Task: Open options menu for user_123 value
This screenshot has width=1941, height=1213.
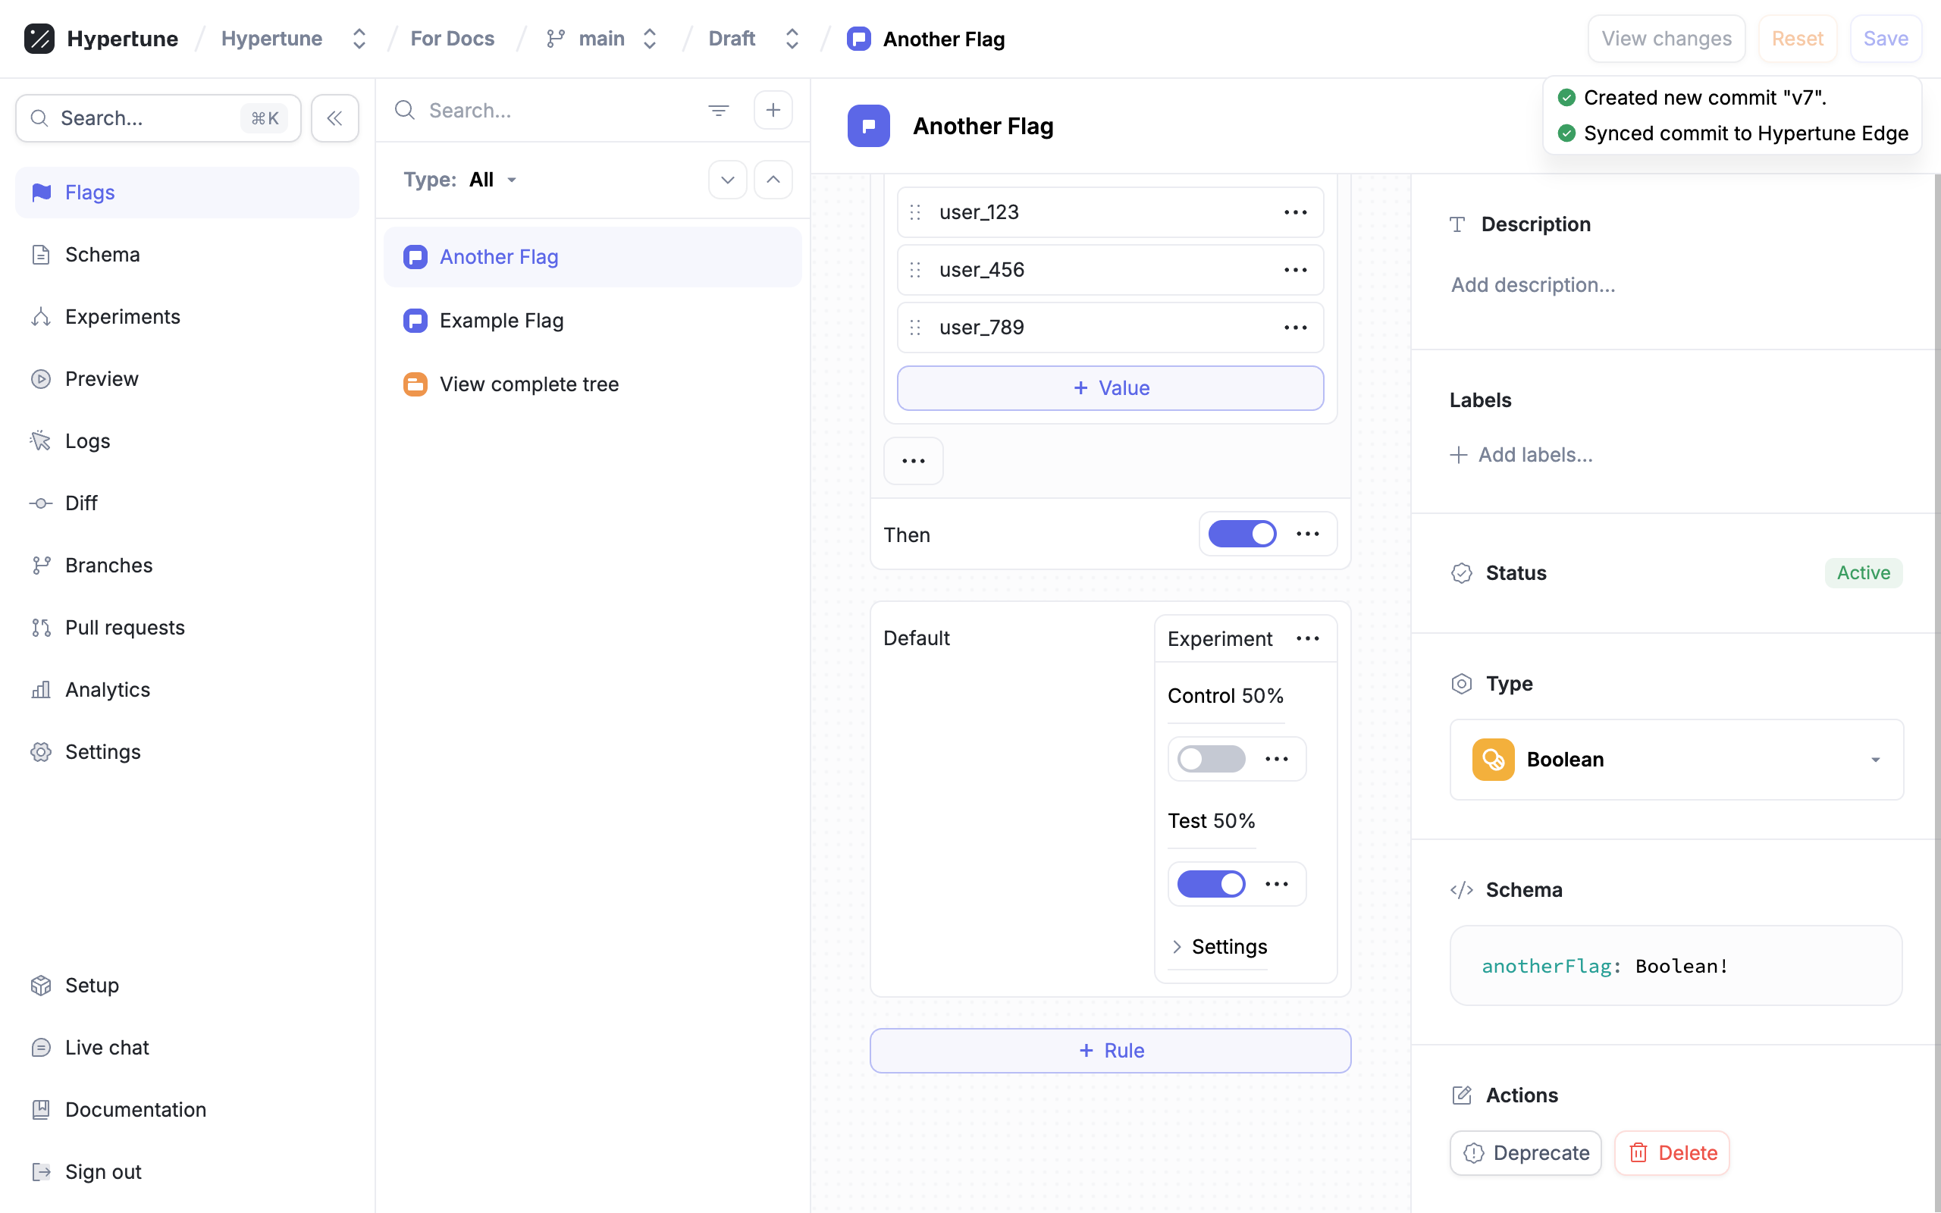Action: (1294, 212)
